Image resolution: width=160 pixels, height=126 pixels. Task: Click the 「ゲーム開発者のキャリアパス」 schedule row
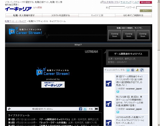pos(53,119)
